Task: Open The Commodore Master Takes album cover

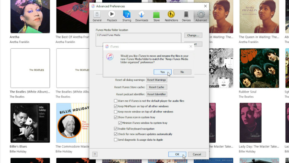Action: (x=73, y=123)
